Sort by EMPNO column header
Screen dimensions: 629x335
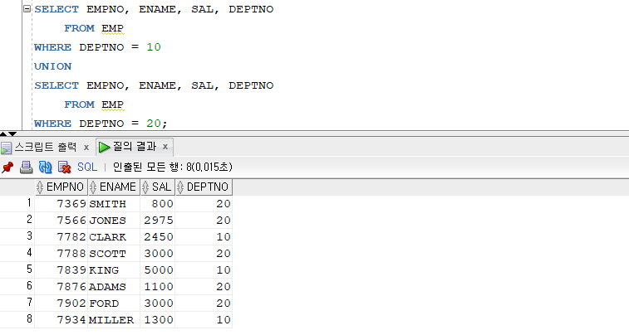[x=61, y=187]
